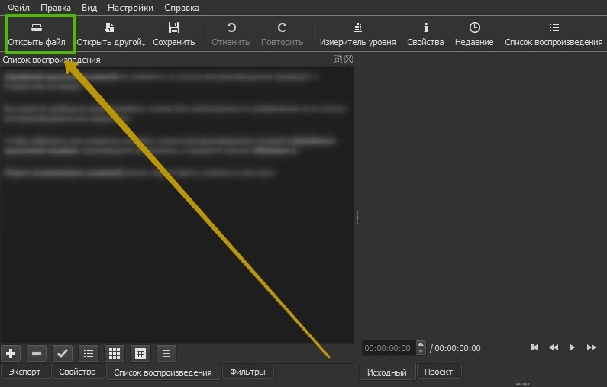
Task: Select the Экспорт tab
Action: (x=24, y=372)
